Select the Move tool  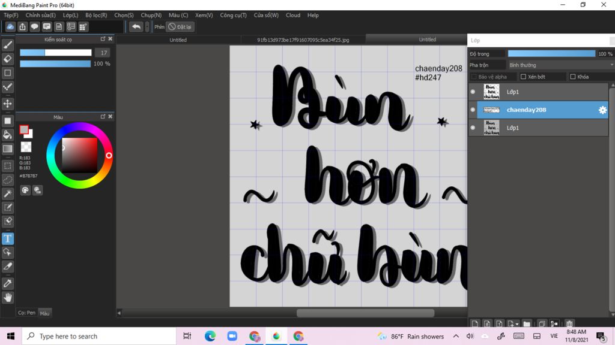pyautogui.click(x=7, y=104)
